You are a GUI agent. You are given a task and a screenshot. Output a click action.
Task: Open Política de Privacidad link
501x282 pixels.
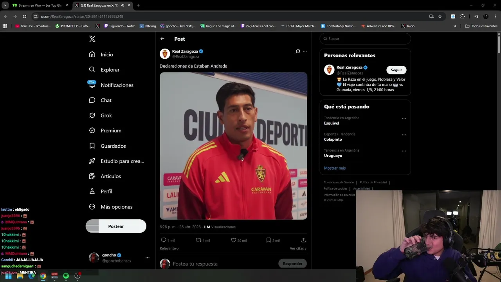point(373,183)
